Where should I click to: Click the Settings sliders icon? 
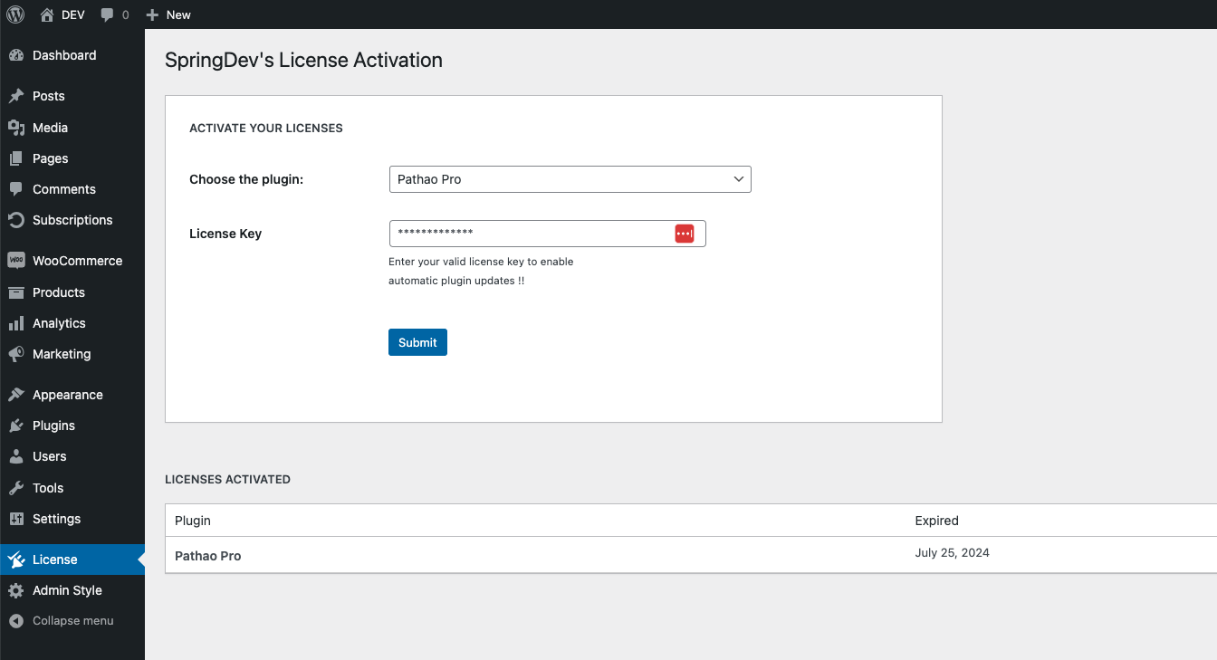16,519
